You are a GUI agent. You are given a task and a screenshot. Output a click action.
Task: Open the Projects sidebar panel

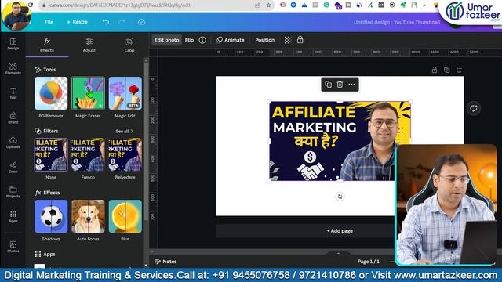click(x=13, y=192)
